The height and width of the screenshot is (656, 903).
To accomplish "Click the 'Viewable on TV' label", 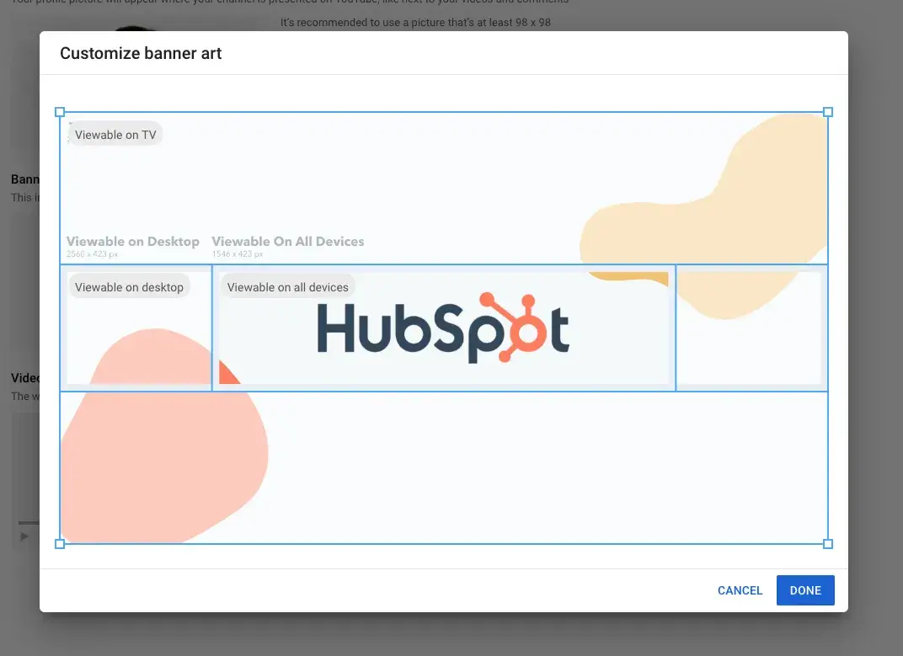I will point(115,135).
